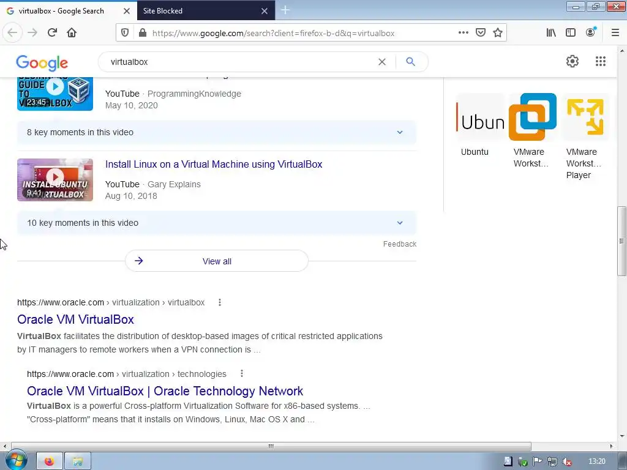Image resolution: width=627 pixels, height=470 pixels.
Task: Reload the current page
Action: (x=52, y=32)
